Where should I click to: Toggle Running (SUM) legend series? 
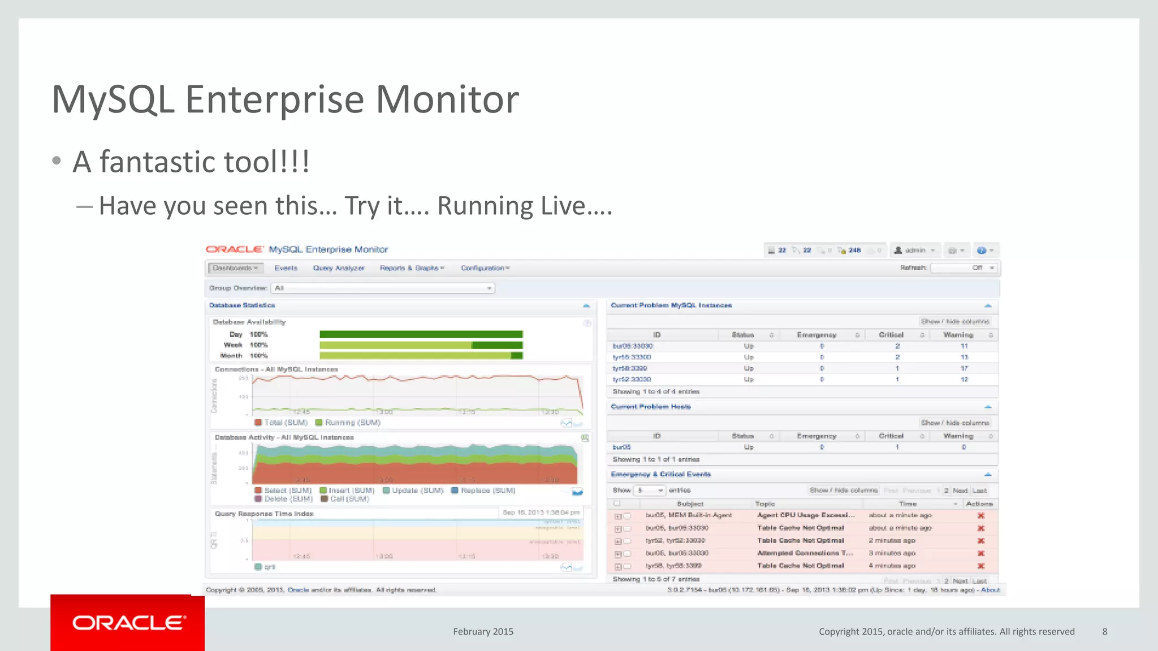coord(348,423)
